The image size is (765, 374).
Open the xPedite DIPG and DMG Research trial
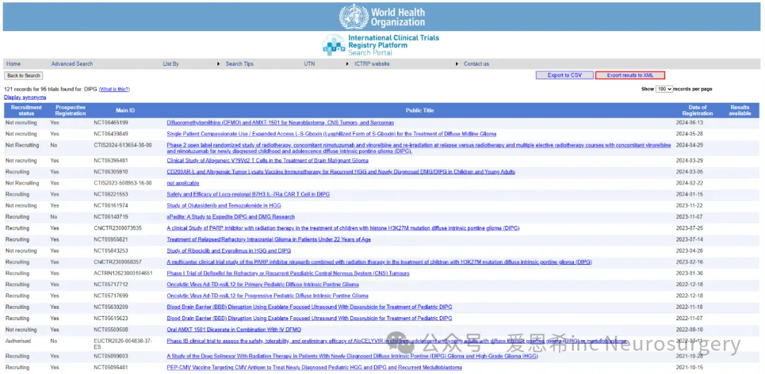(230, 217)
